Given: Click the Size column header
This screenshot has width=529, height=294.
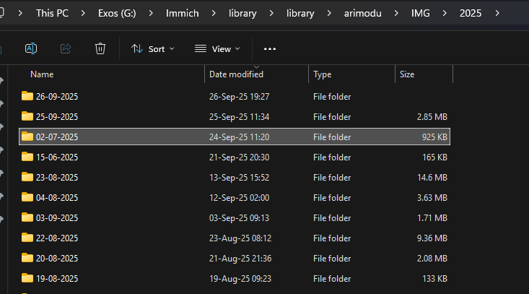Looking at the screenshot, I should [407, 74].
